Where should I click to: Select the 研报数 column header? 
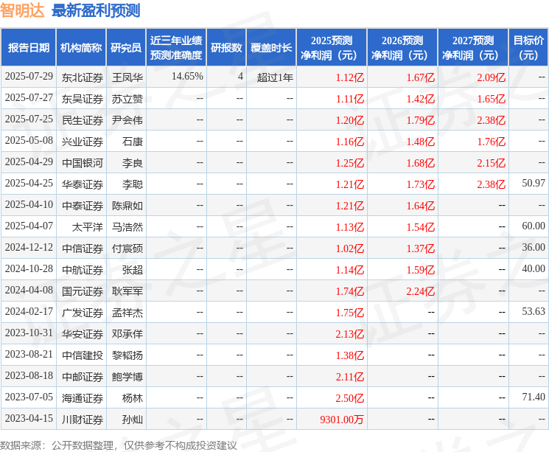[226, 48]
